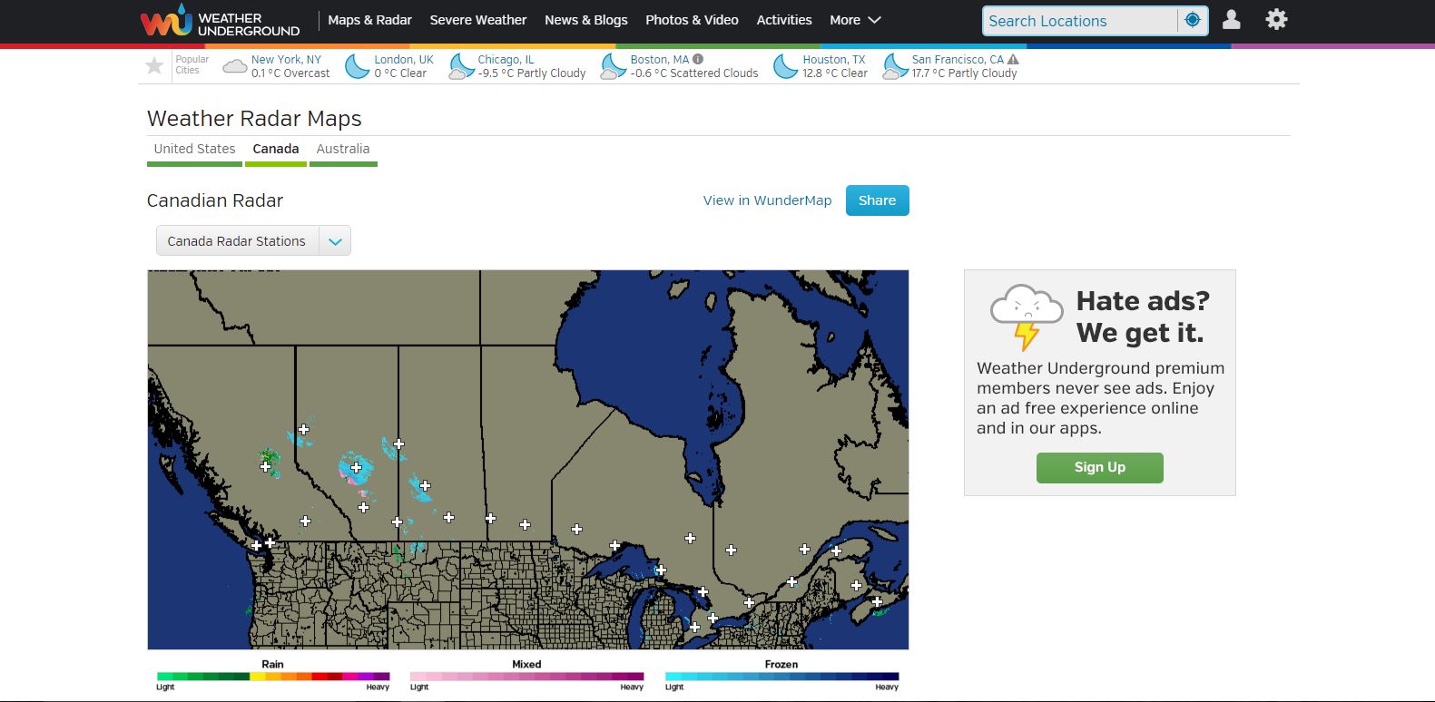Viewport: 1435px width, 702px height.
Task: Click the Frozen precipitation color scale
Action: tap(781, 676)
